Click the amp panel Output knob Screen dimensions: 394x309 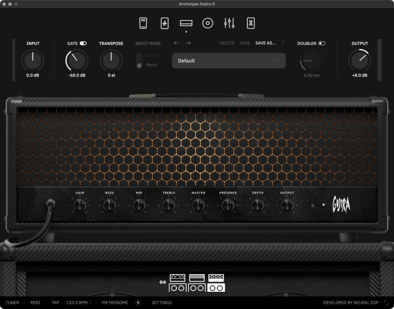287,205
